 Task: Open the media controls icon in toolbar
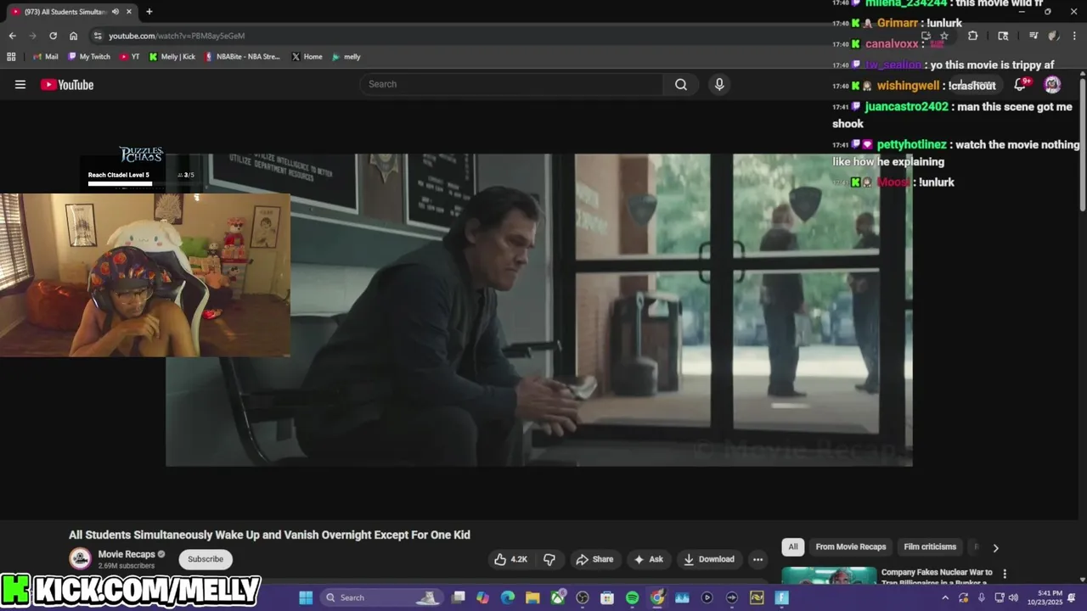[1033, 36]
